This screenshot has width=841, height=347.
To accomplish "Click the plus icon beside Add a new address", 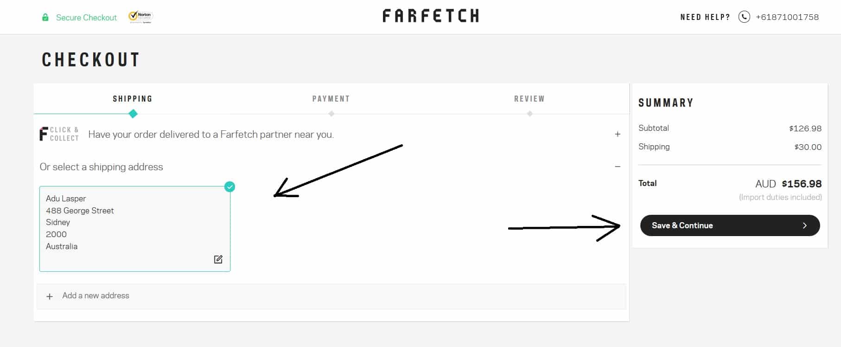I will (50, 296).
